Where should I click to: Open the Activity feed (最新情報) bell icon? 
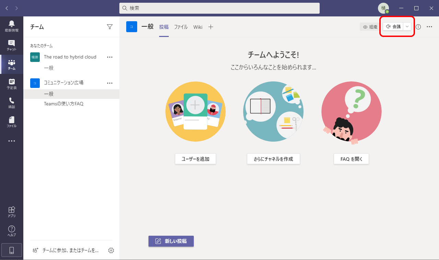point(12,26)
